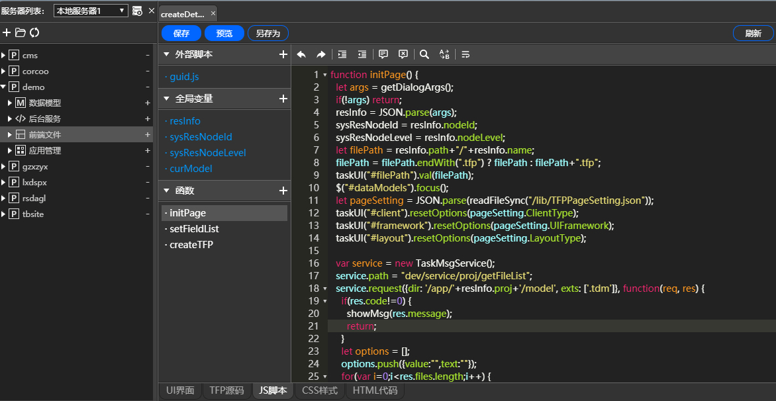Click the refresh icon in server panel
776x401 pixels.
tap(34, 32)
